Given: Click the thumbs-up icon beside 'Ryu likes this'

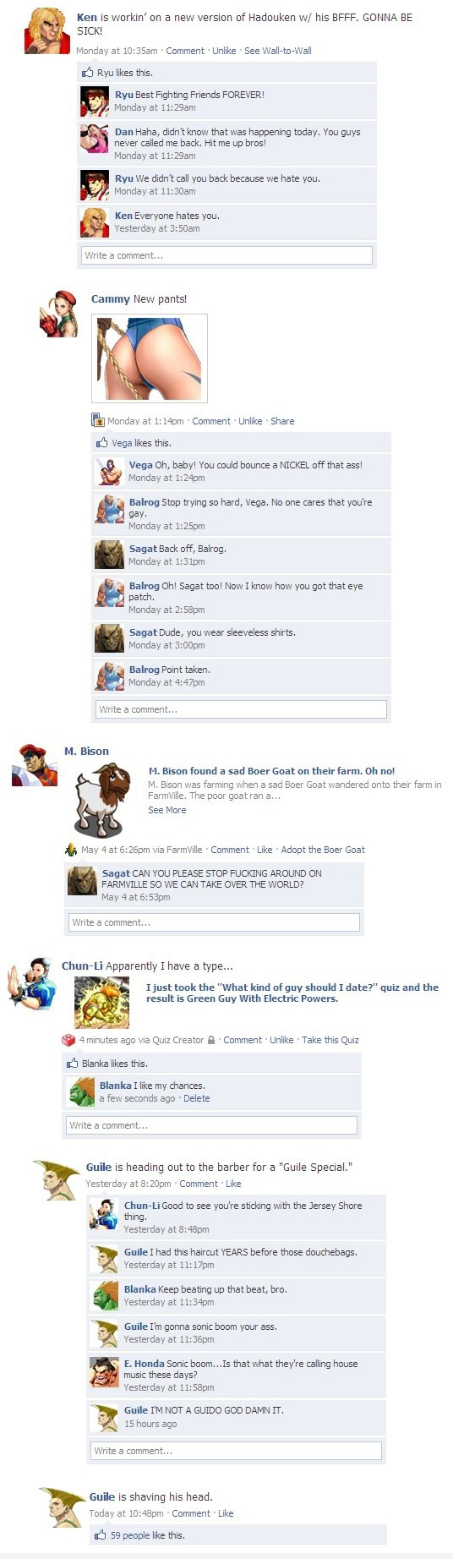Looking at the screenshot, I should (88, 73).
